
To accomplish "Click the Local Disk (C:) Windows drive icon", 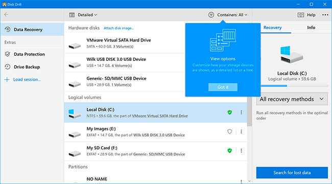I will coord(75,113).
